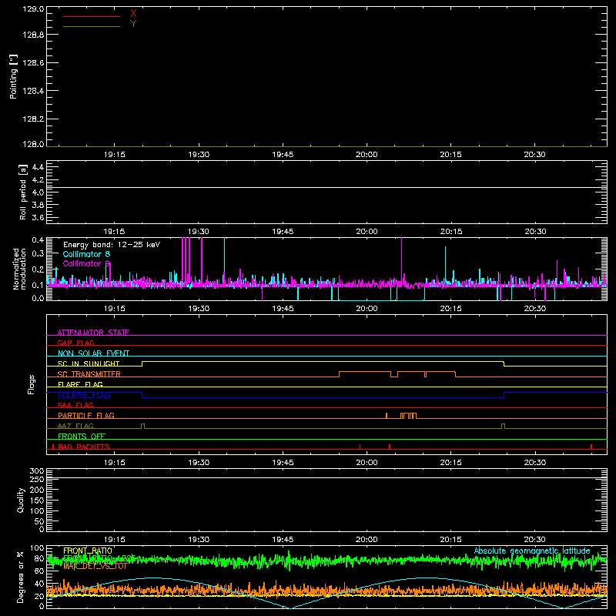The image size is (616, 616).
Task: Select the FLARE_FLAG label
Action: (80, 384)
